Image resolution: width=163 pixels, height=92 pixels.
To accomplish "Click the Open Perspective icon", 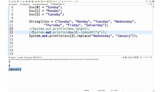I will (x=151, y=2).
